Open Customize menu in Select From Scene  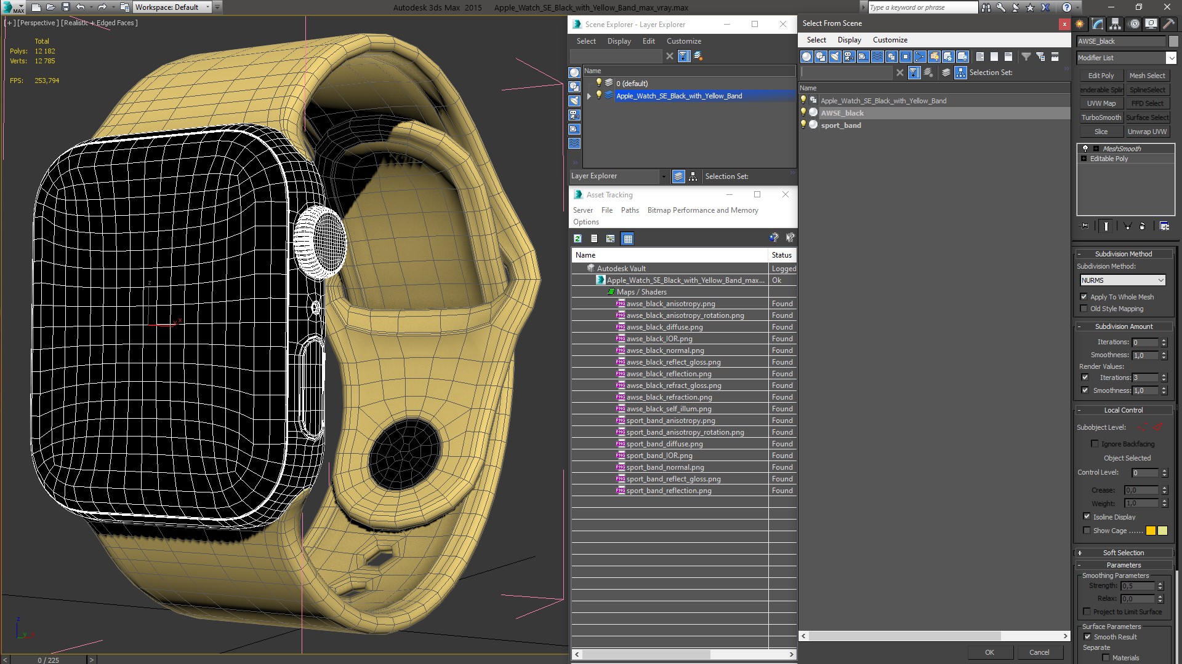tap(890, 40)
